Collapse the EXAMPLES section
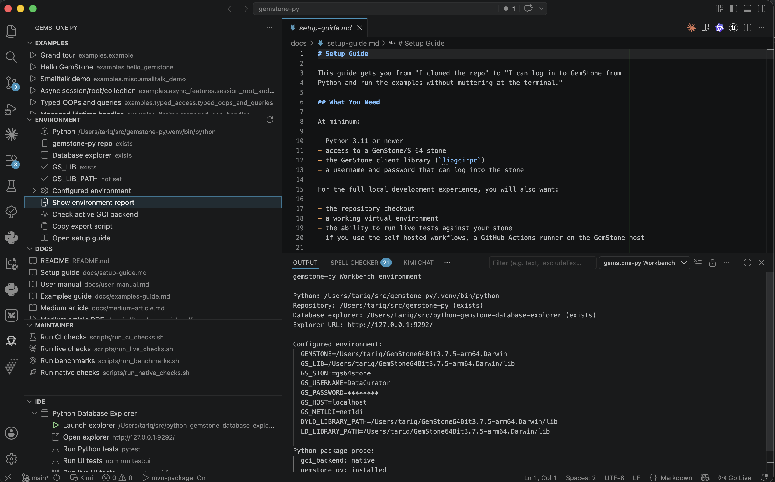The height and width of the screenshot is (482, 775). pos(30,43)
